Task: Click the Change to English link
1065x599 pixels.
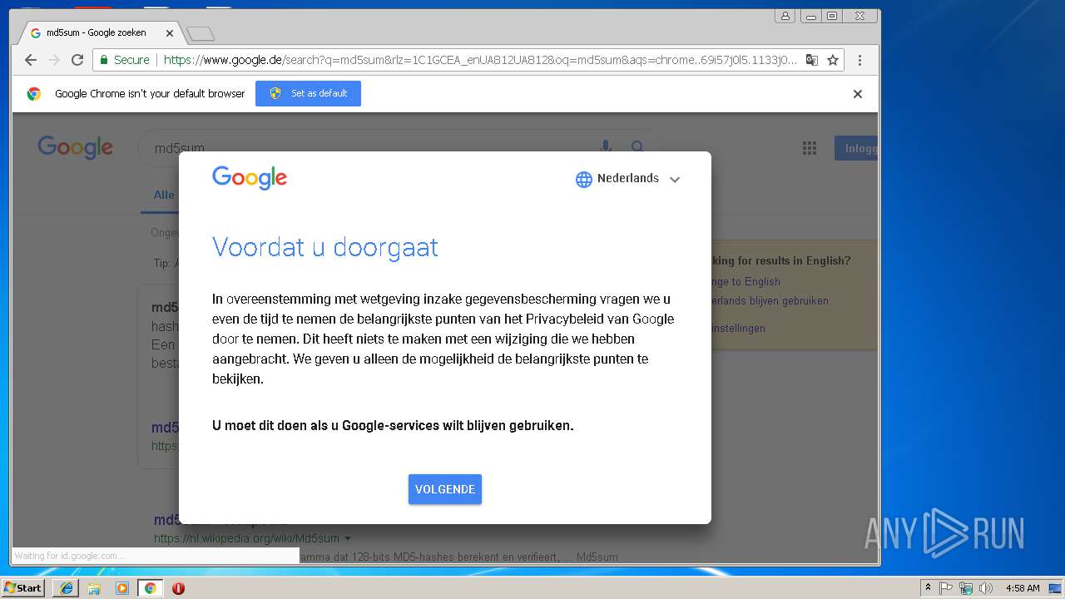Action: point(745,281)
